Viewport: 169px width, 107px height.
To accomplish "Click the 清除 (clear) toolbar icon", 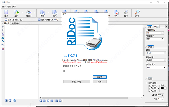I will 6,13.
